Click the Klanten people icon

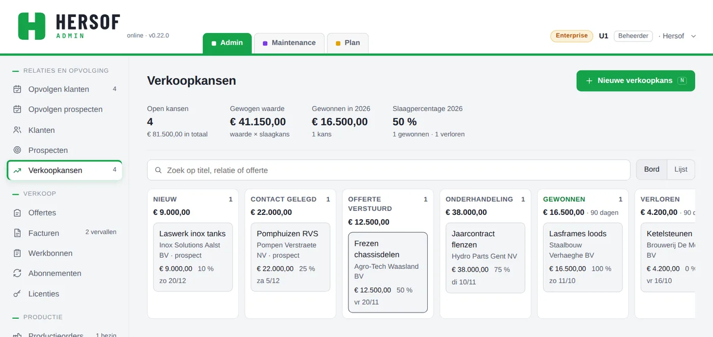coord(17,130)
